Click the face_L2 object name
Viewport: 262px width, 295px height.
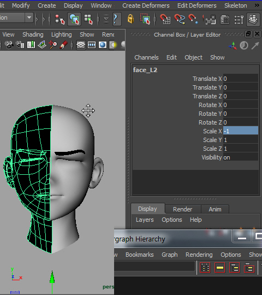[145, 70]
